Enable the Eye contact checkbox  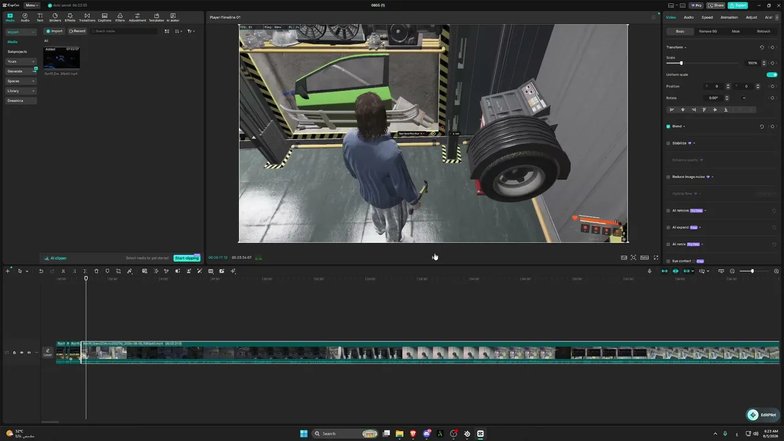668,261
